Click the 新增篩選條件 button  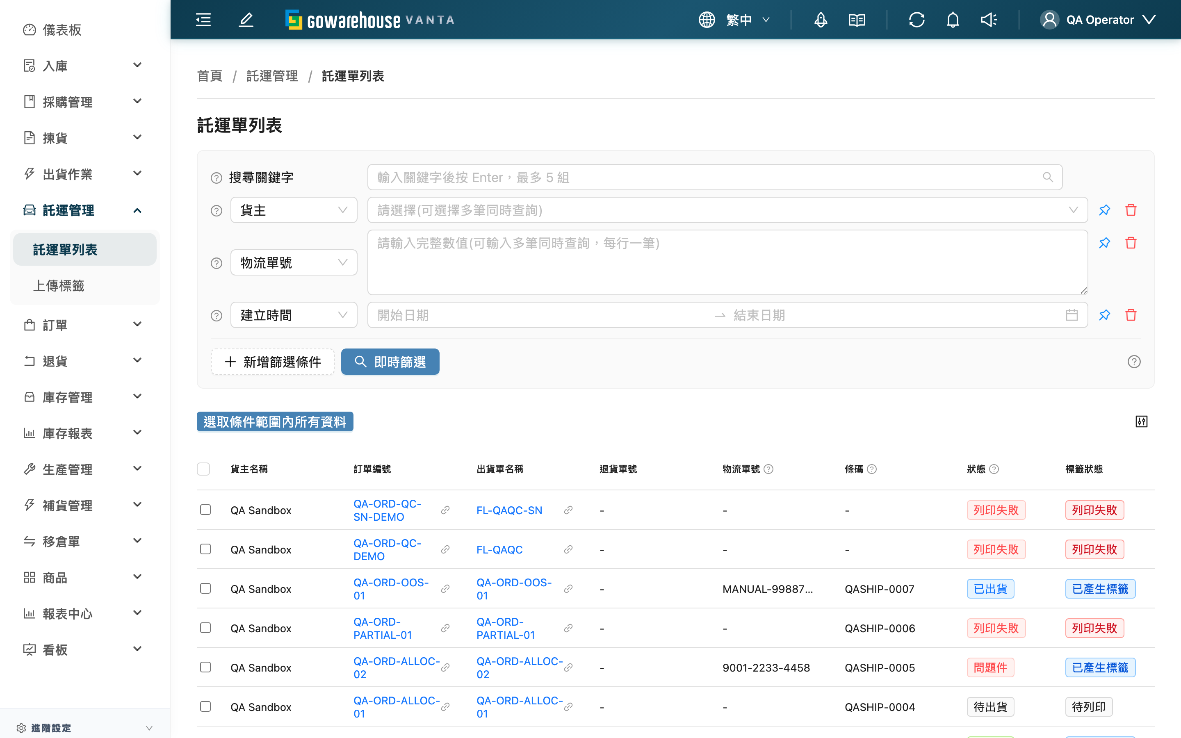273,362
